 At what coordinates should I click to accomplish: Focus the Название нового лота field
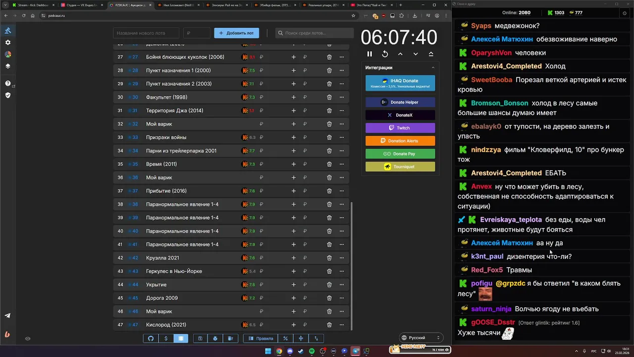tap(146, 33)
